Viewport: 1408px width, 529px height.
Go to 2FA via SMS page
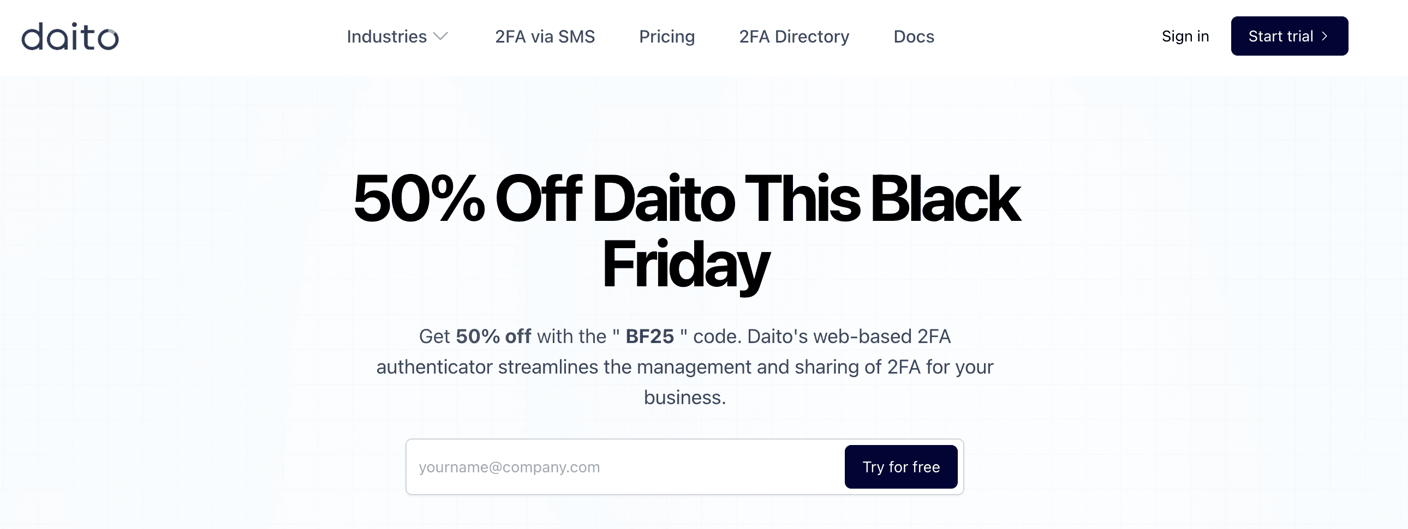tap(545, 37)
